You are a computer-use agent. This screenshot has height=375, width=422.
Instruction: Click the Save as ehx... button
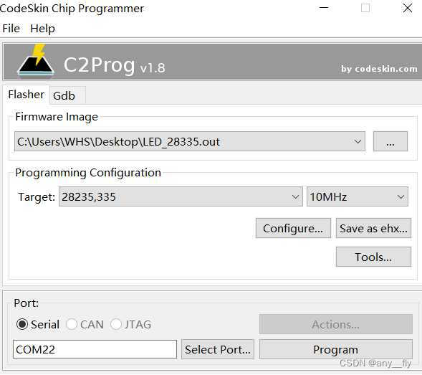pos(373,228)
